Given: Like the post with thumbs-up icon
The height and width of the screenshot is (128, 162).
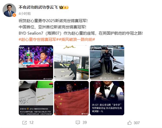Looking at the screenshot, I should (x=129, y=123).
